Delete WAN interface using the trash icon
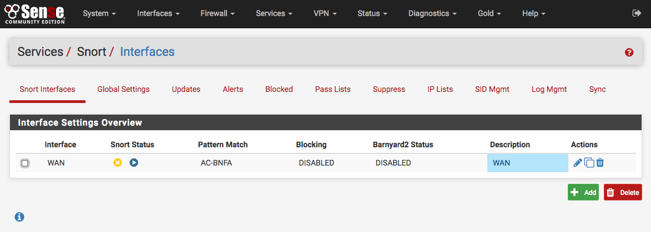Viewport: 651px width, 232px height. tap(600, 163)
